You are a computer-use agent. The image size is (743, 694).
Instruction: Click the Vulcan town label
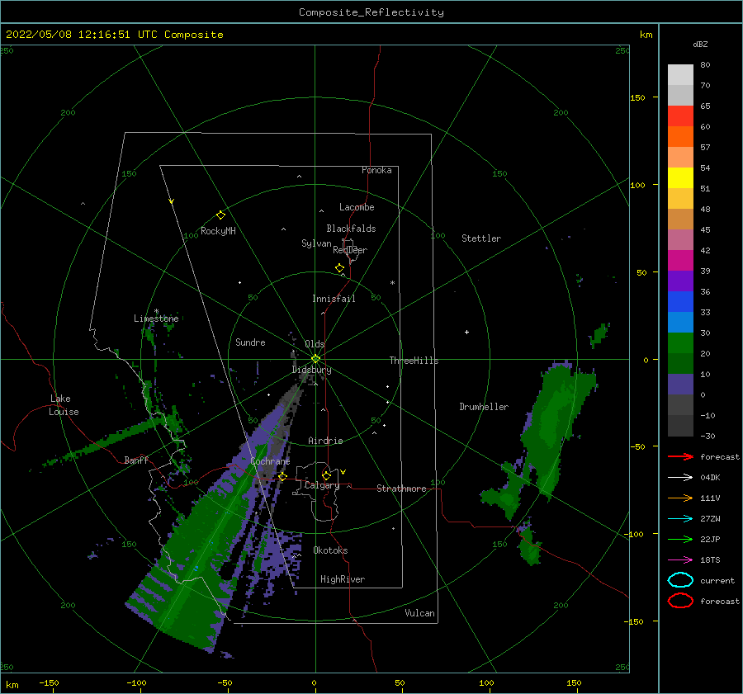tap(419, 613)
